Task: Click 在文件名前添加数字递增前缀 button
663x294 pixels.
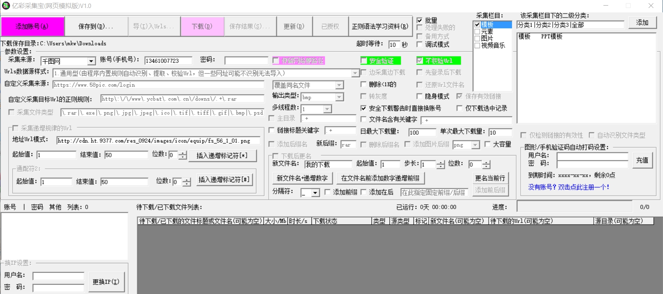Action: tap(380, 178)
